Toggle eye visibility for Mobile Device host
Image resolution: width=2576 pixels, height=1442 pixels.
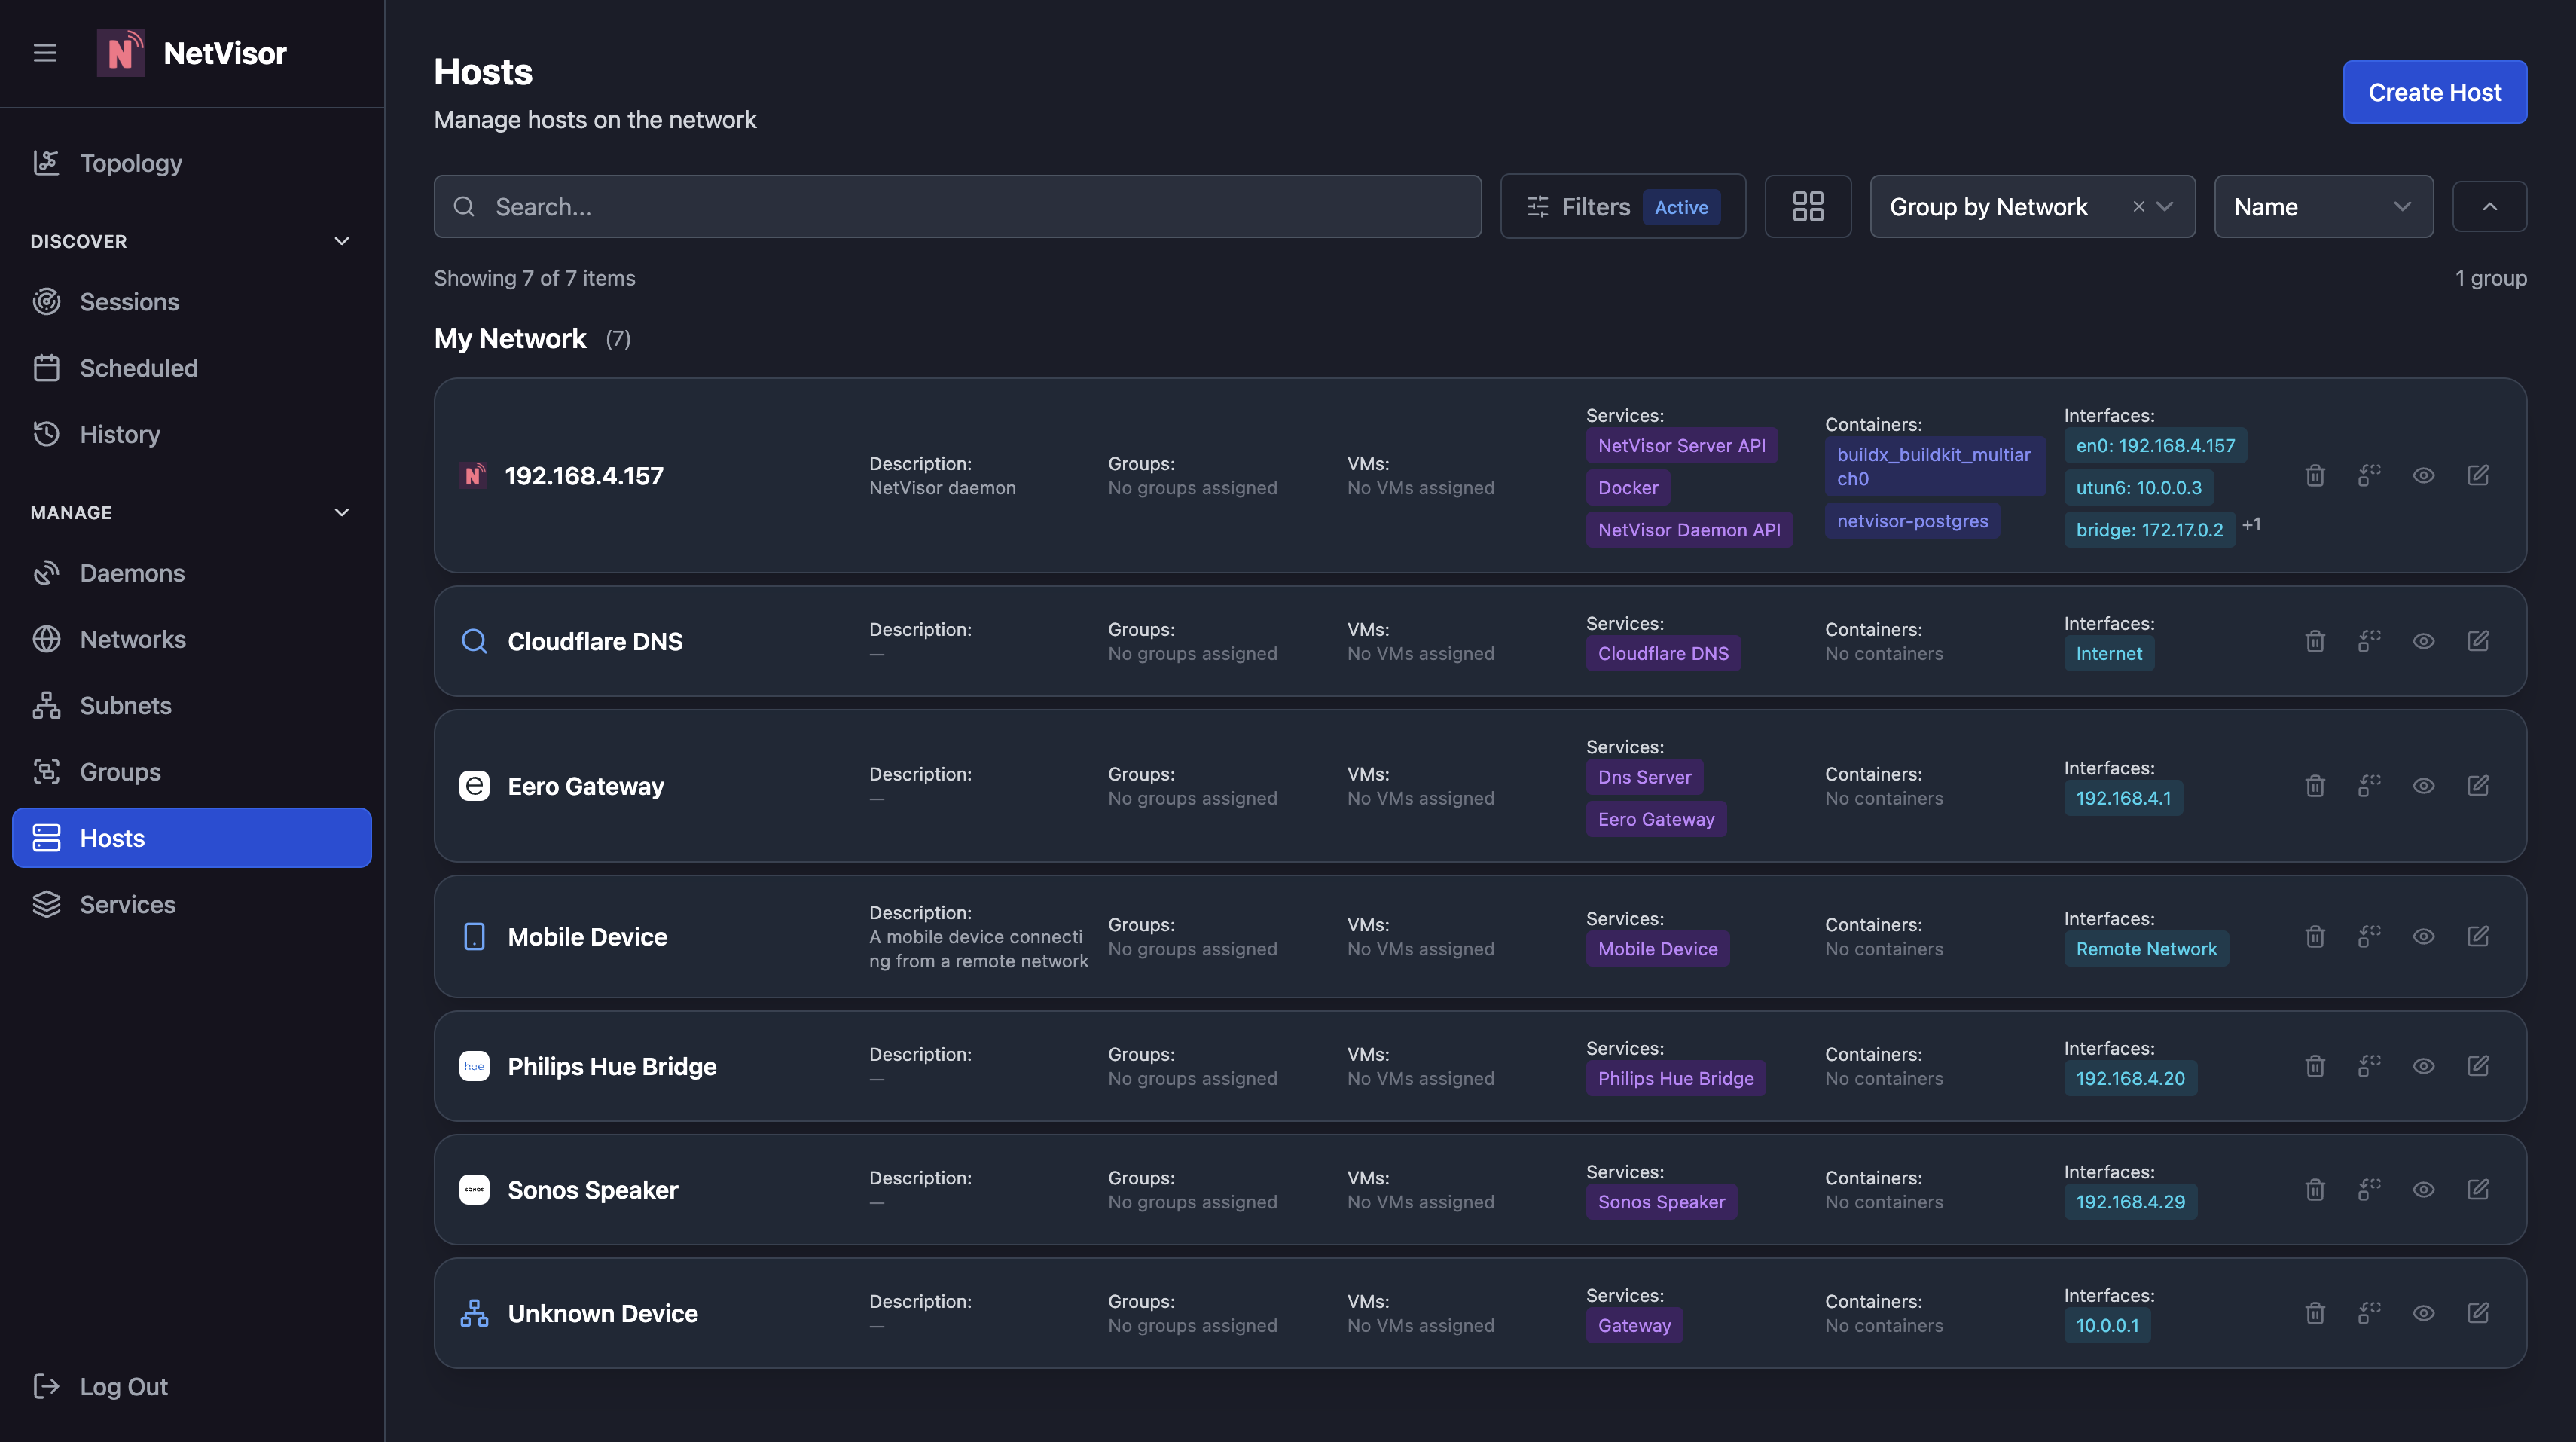pyautogui.click(x=2424, y=936)
